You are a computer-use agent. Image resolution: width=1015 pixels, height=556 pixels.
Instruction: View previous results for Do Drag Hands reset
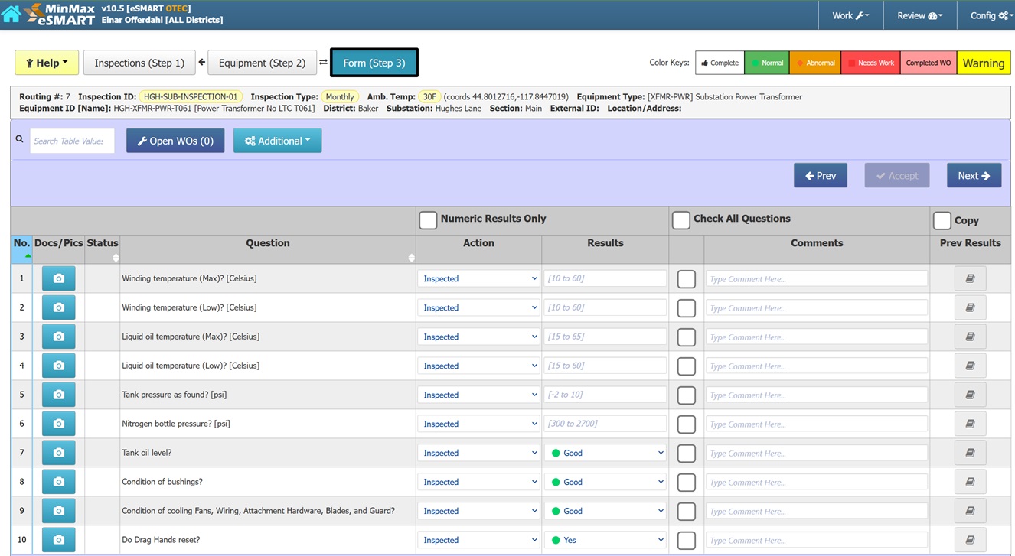click(x=970, y=540)
